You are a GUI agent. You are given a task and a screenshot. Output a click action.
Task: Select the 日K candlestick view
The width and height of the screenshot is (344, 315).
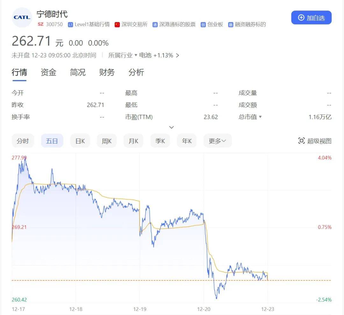coord(80,141)
